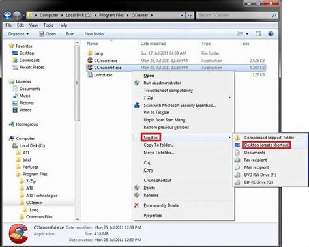Image resolution: width=309 pixels, height=247 pixels.
Task: Toggle the preview pane icon
Action: (x=258, y=34)
